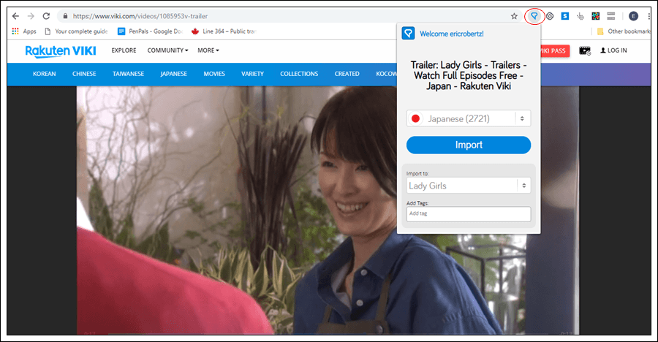Reload the page with the refresh icon
Screen dimensions: 658x342
coord(46,16)
